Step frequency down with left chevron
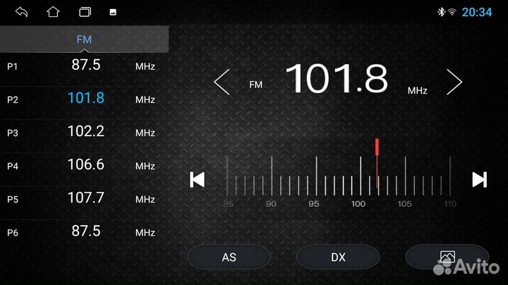Screen dimensions: 508x285 click(x=222, y=82)
